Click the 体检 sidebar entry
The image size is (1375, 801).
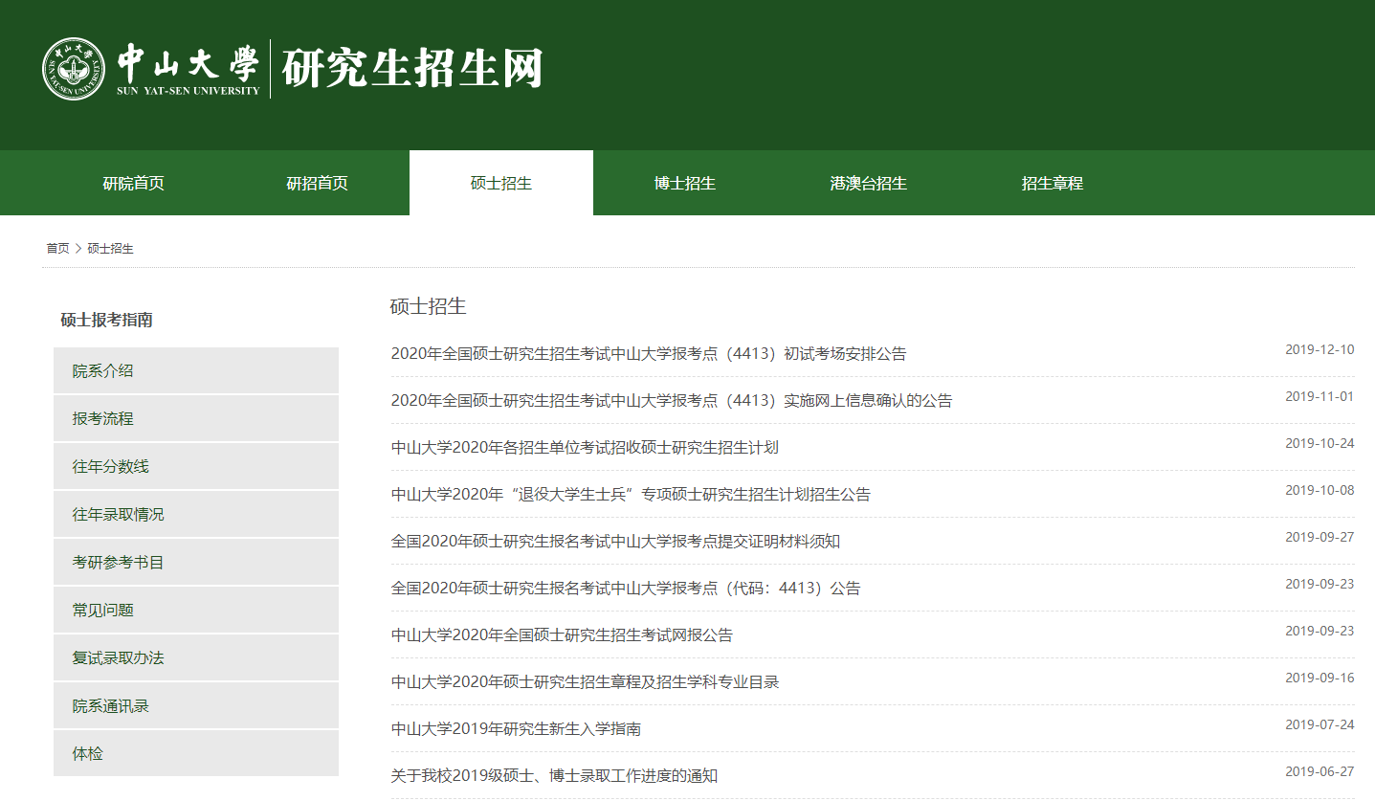[196, 753]
